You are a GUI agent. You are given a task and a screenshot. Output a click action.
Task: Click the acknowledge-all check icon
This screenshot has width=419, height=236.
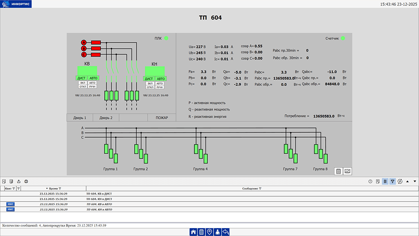(x=4, y=181)
